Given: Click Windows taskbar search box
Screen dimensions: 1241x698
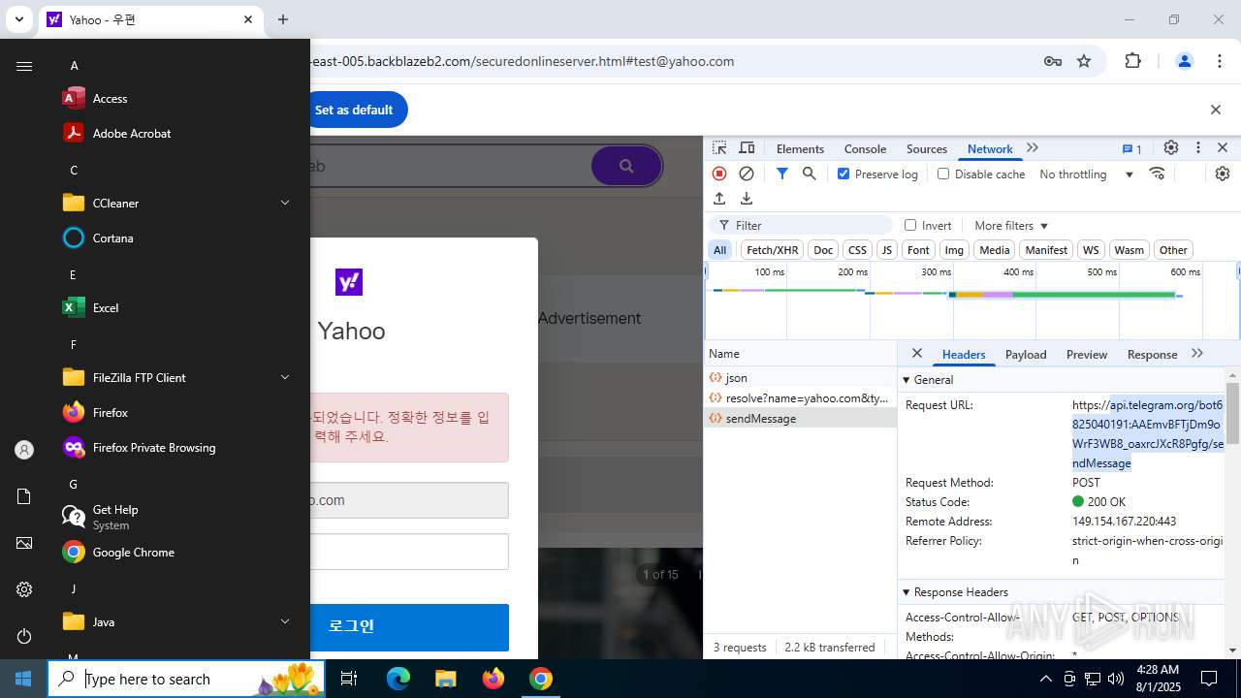Looking at the screenshot, I should pyautogui.click(x=188, y=679).
